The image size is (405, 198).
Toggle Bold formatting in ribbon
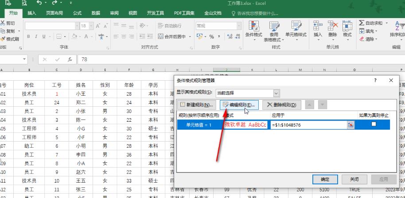(28, 37)
